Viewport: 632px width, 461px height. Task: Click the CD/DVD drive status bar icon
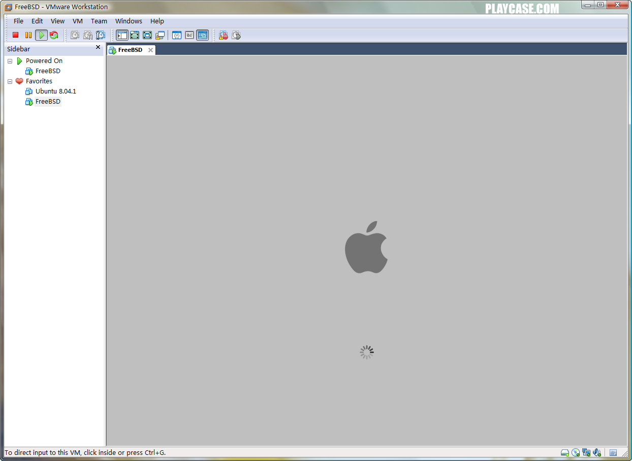pos(576,452)
